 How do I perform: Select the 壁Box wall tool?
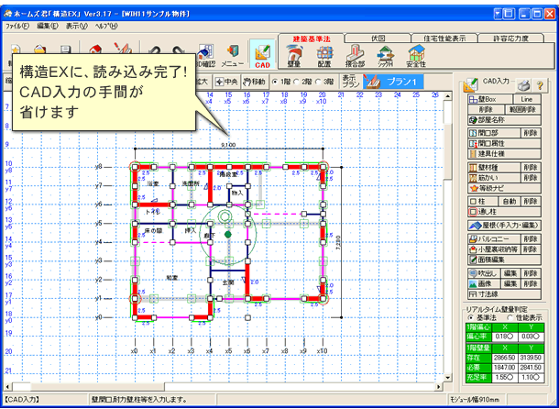[490, 99]
